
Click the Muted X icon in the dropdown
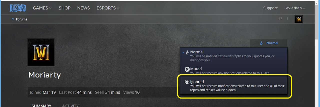coord(187,69)
